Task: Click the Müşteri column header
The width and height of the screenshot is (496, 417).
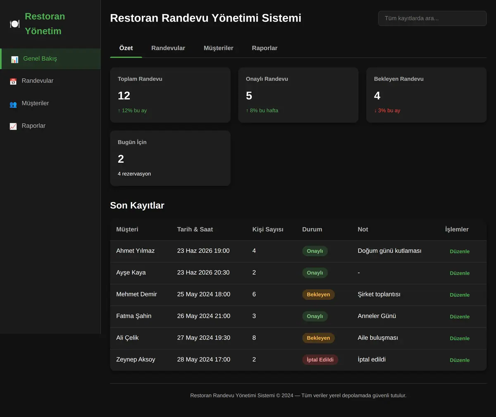Action: click(x=127, y=229)
